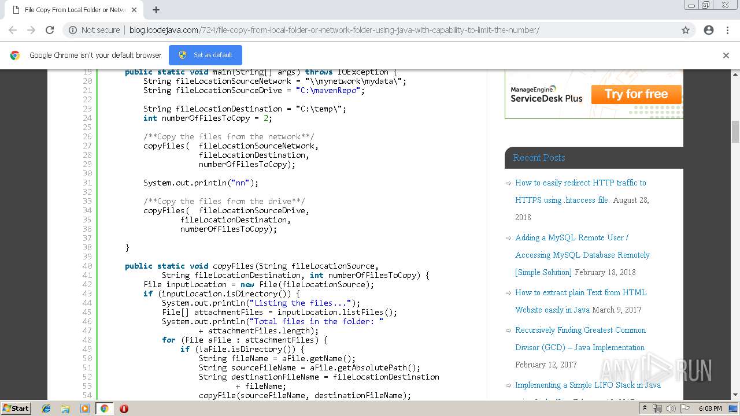Open the Chrome three-dot menu

point(727,30)
